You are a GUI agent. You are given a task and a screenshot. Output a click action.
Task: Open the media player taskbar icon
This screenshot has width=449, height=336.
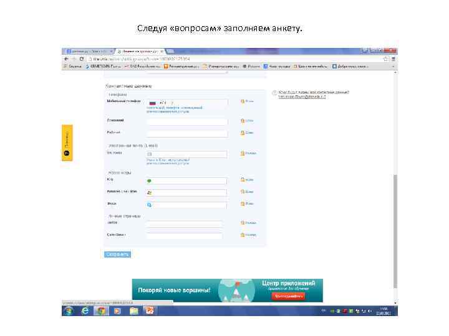(x=117, y=311)
